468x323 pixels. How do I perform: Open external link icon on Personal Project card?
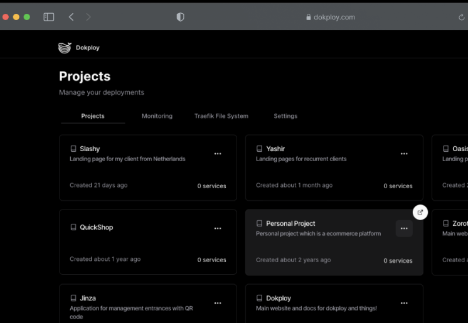420,213
